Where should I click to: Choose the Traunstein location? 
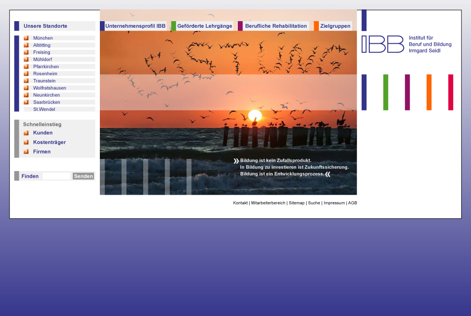point(44,81)
